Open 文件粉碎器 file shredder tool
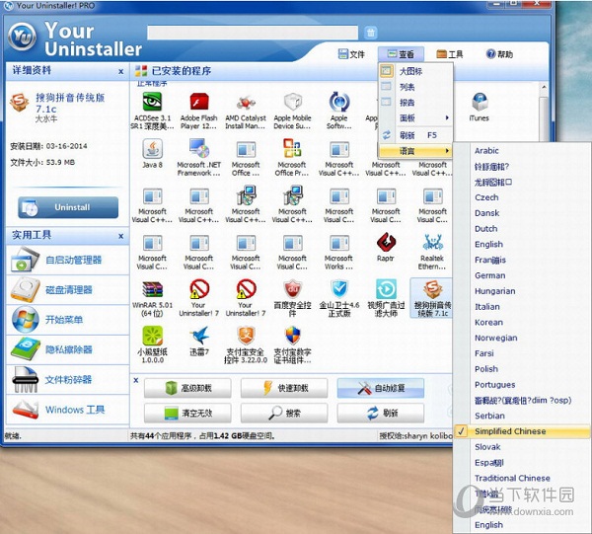Image resolution: width=592 pixels, height=534 pixels. coord(68,380)
